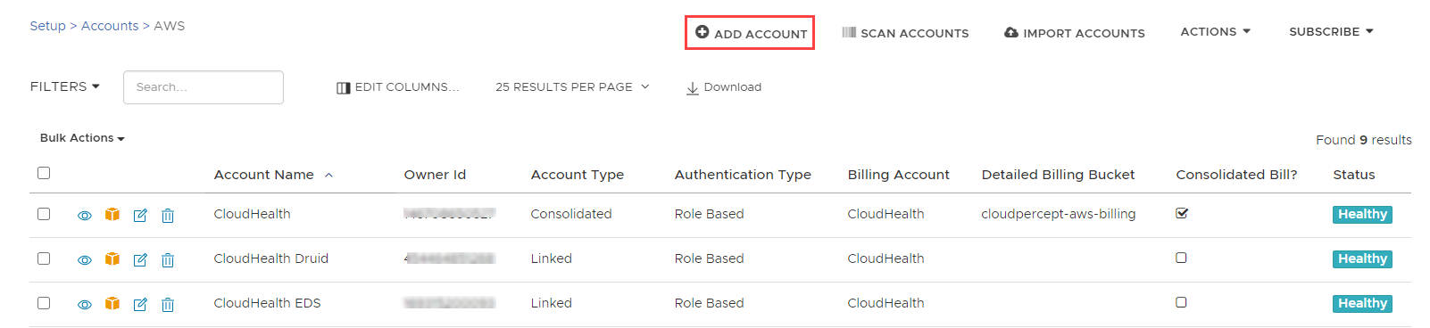This screenshot has height=328, width=1430.
Task: Click the Download icon link
Action: [x=724, y=87]
